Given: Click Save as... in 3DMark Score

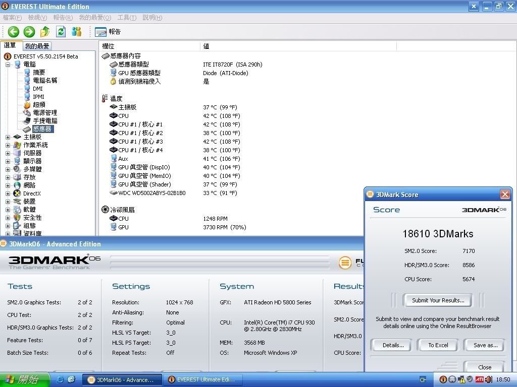Looking at the screenshot, I should (485, 345).
